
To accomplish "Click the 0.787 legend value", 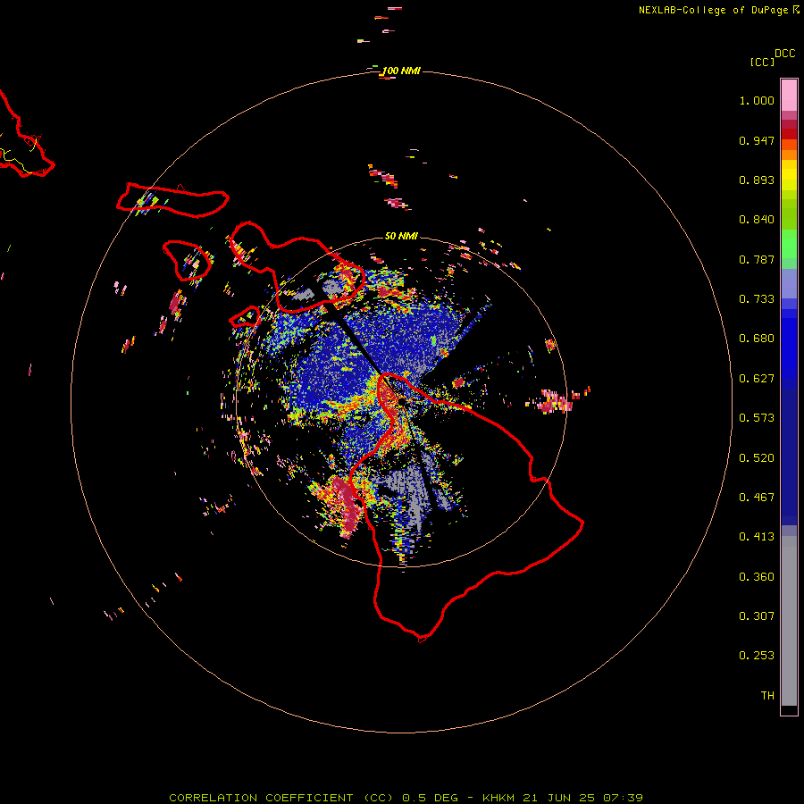I will point(757,259).
